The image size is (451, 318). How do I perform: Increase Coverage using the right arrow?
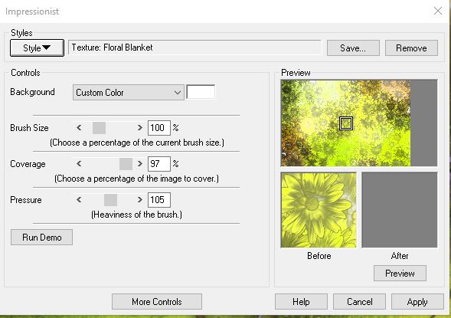pyautogui.click(x=140, y=164)
